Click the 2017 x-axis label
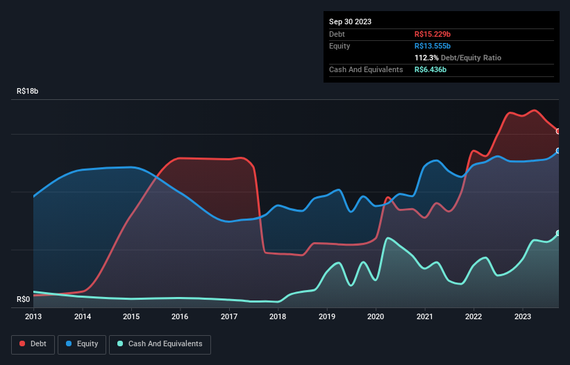Image resolution: width=570 pixels, height=365 pixels. 229,316
